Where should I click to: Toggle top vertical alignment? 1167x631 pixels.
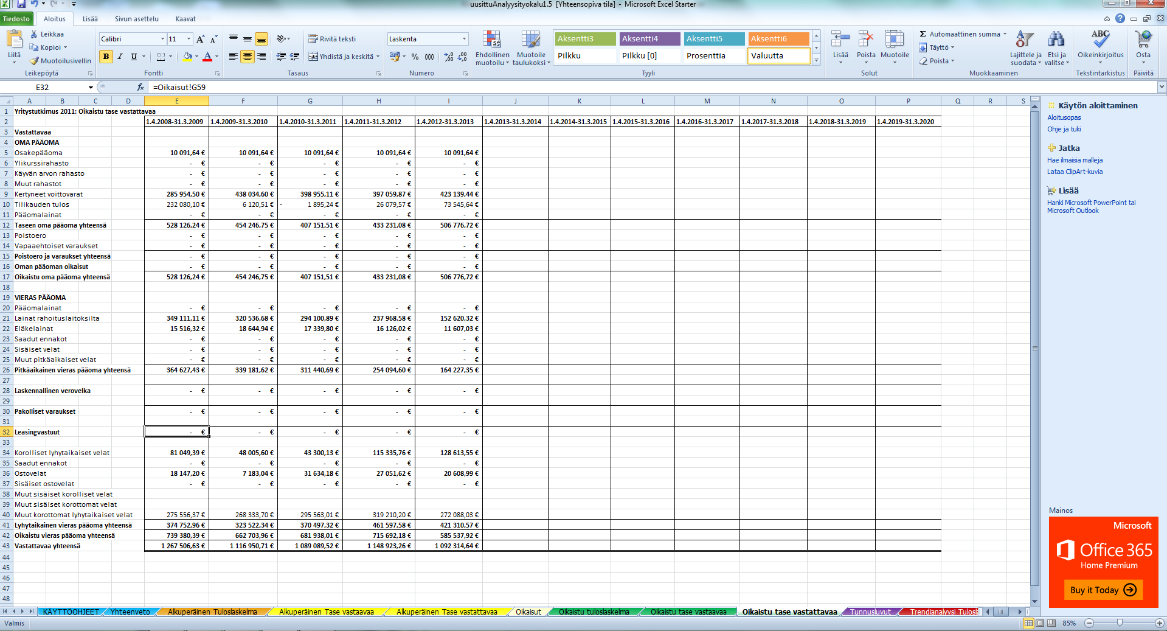(x=233, y=39)
